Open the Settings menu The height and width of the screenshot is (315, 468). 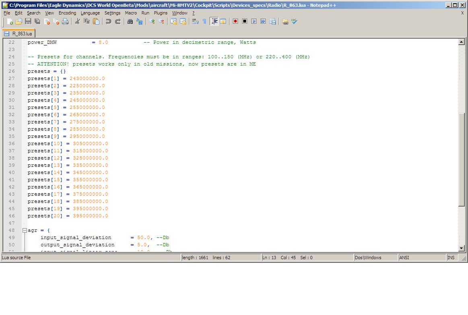(x=112, y=13)
